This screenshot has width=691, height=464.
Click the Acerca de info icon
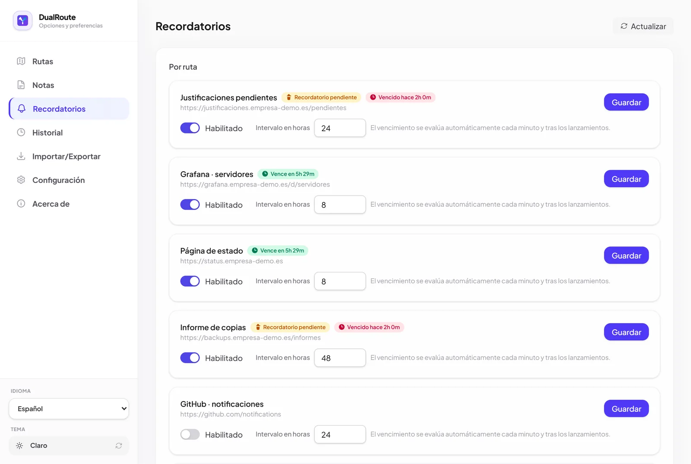pyautogui.click(x=21, y=204)
